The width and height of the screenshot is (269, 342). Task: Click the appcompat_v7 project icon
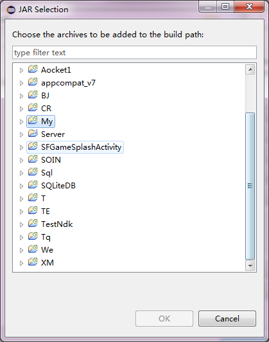33,82
